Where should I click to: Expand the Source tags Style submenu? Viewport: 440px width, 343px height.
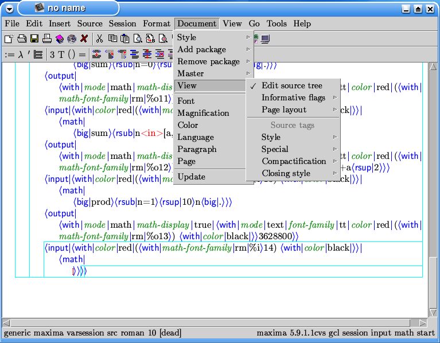click(293, 137)
